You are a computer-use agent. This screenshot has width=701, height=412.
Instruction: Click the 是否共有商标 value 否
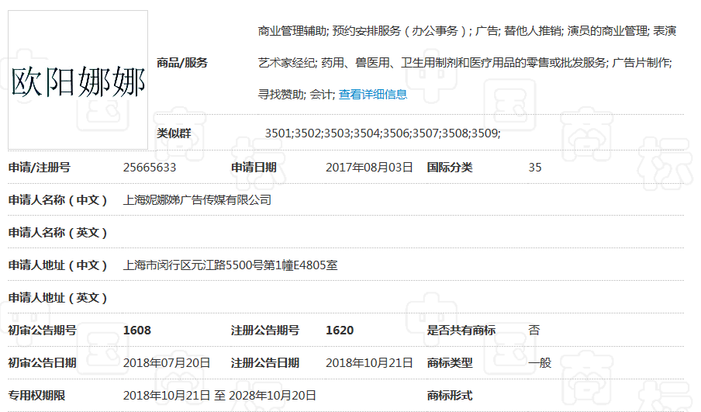[534, 330]
